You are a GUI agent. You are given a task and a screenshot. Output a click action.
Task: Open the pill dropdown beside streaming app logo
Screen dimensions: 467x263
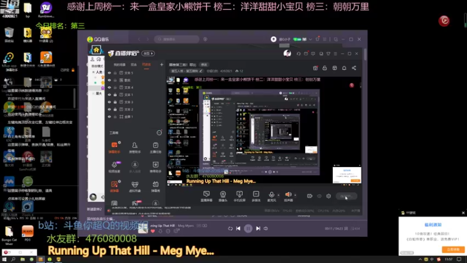148,53
